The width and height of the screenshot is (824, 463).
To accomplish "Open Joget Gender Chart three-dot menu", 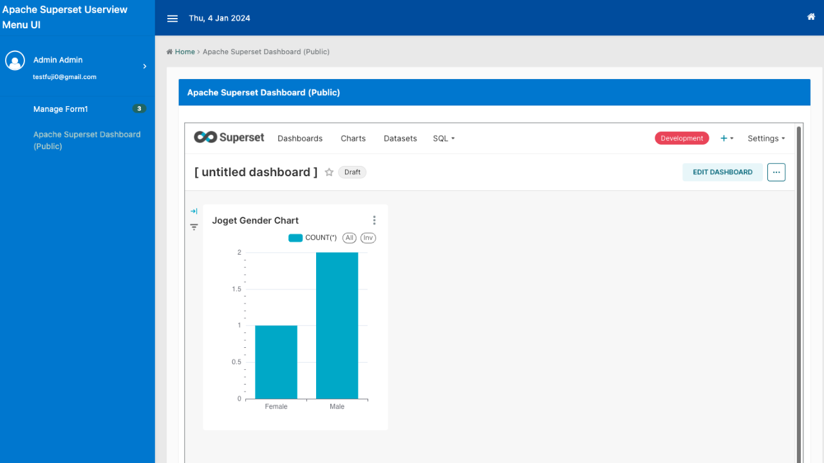I will tap(374, 221).
